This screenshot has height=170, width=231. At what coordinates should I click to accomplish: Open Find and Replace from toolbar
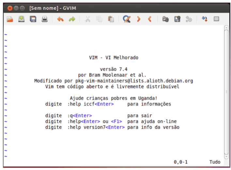[127, 19]
